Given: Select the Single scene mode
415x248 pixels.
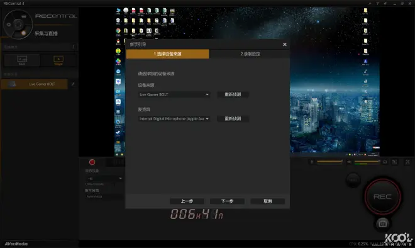Looking at the screenshot, I should coord(58,60).
